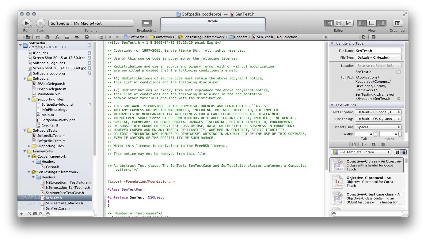Viewport: 426px width, 241px height.
Task: Show the Object library cube icon
Action: point(374,144)
